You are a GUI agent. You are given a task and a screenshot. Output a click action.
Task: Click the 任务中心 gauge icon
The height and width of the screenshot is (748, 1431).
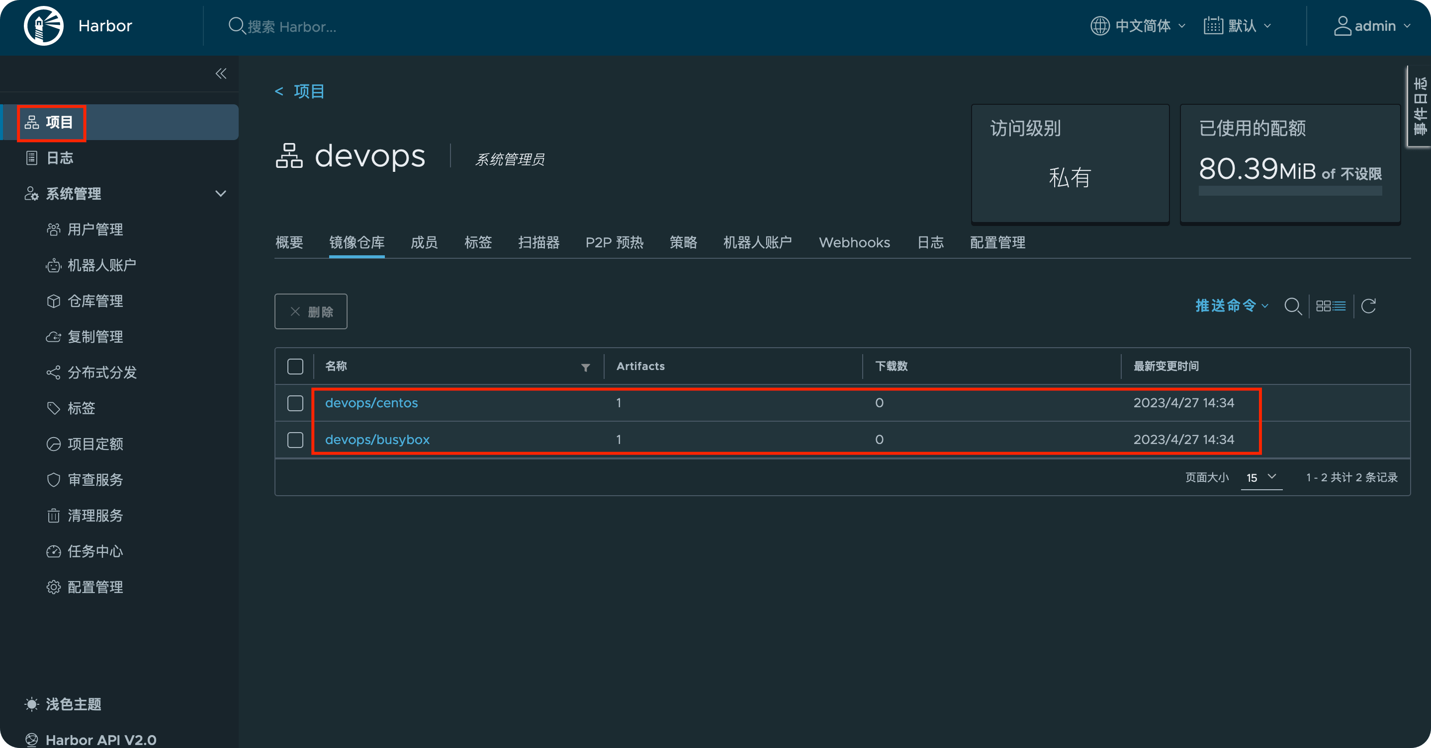point(53,552)
